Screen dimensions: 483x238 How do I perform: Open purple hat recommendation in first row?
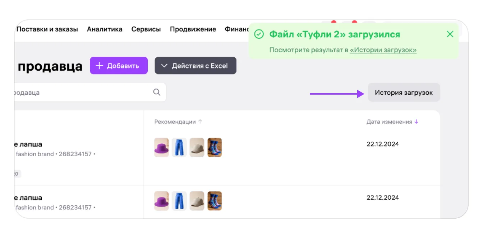coord(161,147)
